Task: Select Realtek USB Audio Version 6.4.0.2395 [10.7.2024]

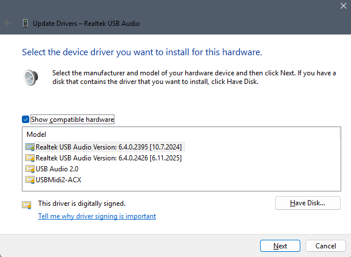Action: (x=109, y=147)
